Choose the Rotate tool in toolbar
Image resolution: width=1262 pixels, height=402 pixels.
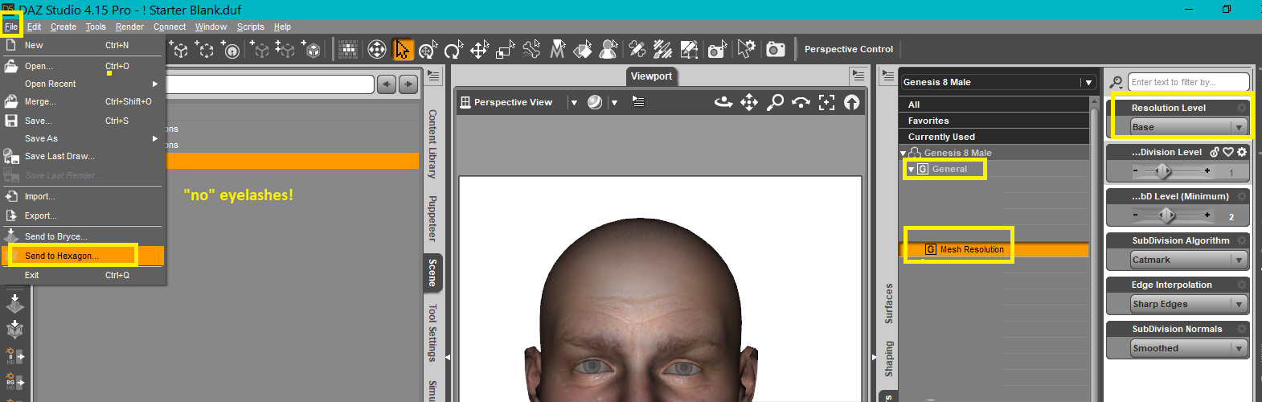453,50
